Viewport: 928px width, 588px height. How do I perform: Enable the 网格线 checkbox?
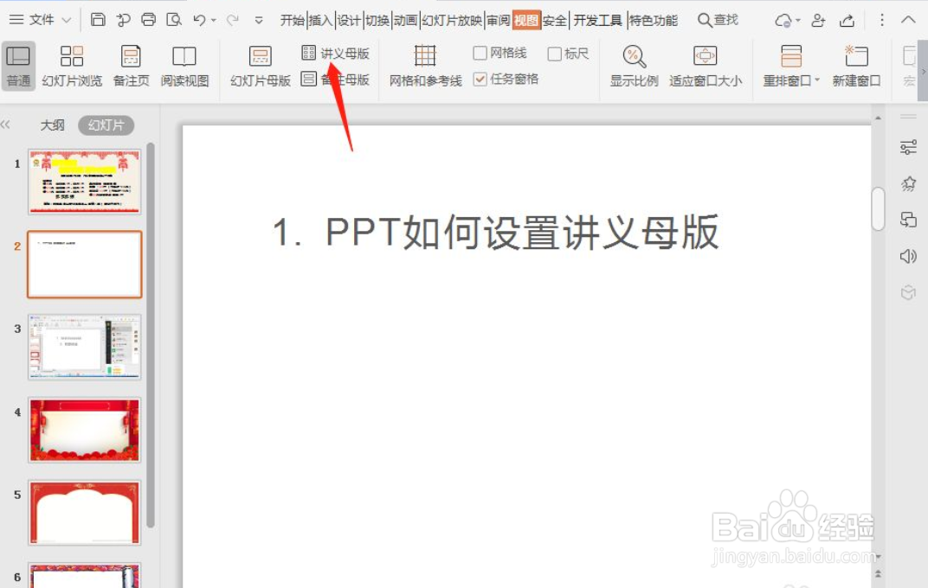tap(480, 54)
